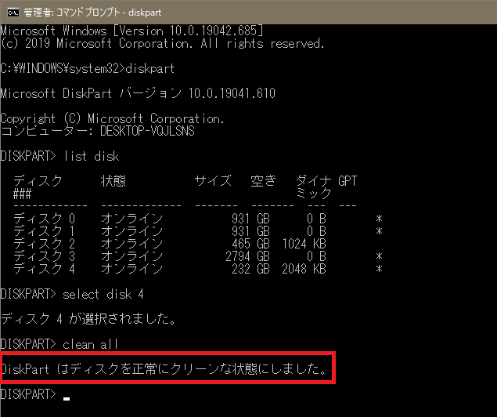Click the blinking cursor at last DISKPART> prompt

67,399
